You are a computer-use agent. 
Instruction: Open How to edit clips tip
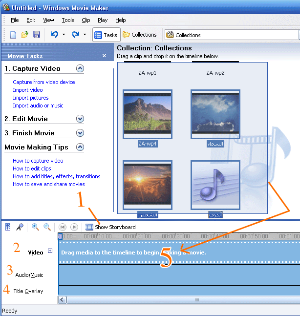tap(32, 169)
